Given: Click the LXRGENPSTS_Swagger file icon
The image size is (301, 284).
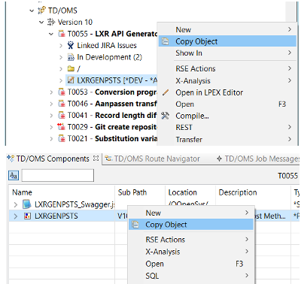Looking at the screenshot, I should [26, 204].
